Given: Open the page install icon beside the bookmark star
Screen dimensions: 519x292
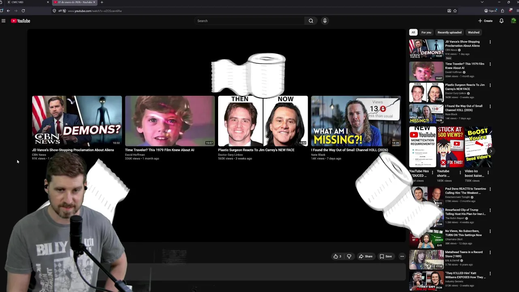Looking at the screenshot, I should 449,11.
